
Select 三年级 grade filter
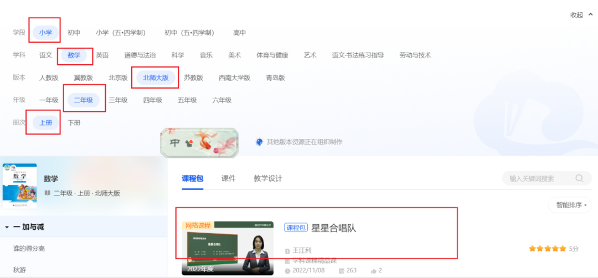(x=118, y=100)
